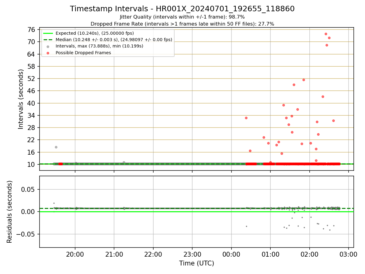Click the dashed median-line sample in legend

(48, 40)
